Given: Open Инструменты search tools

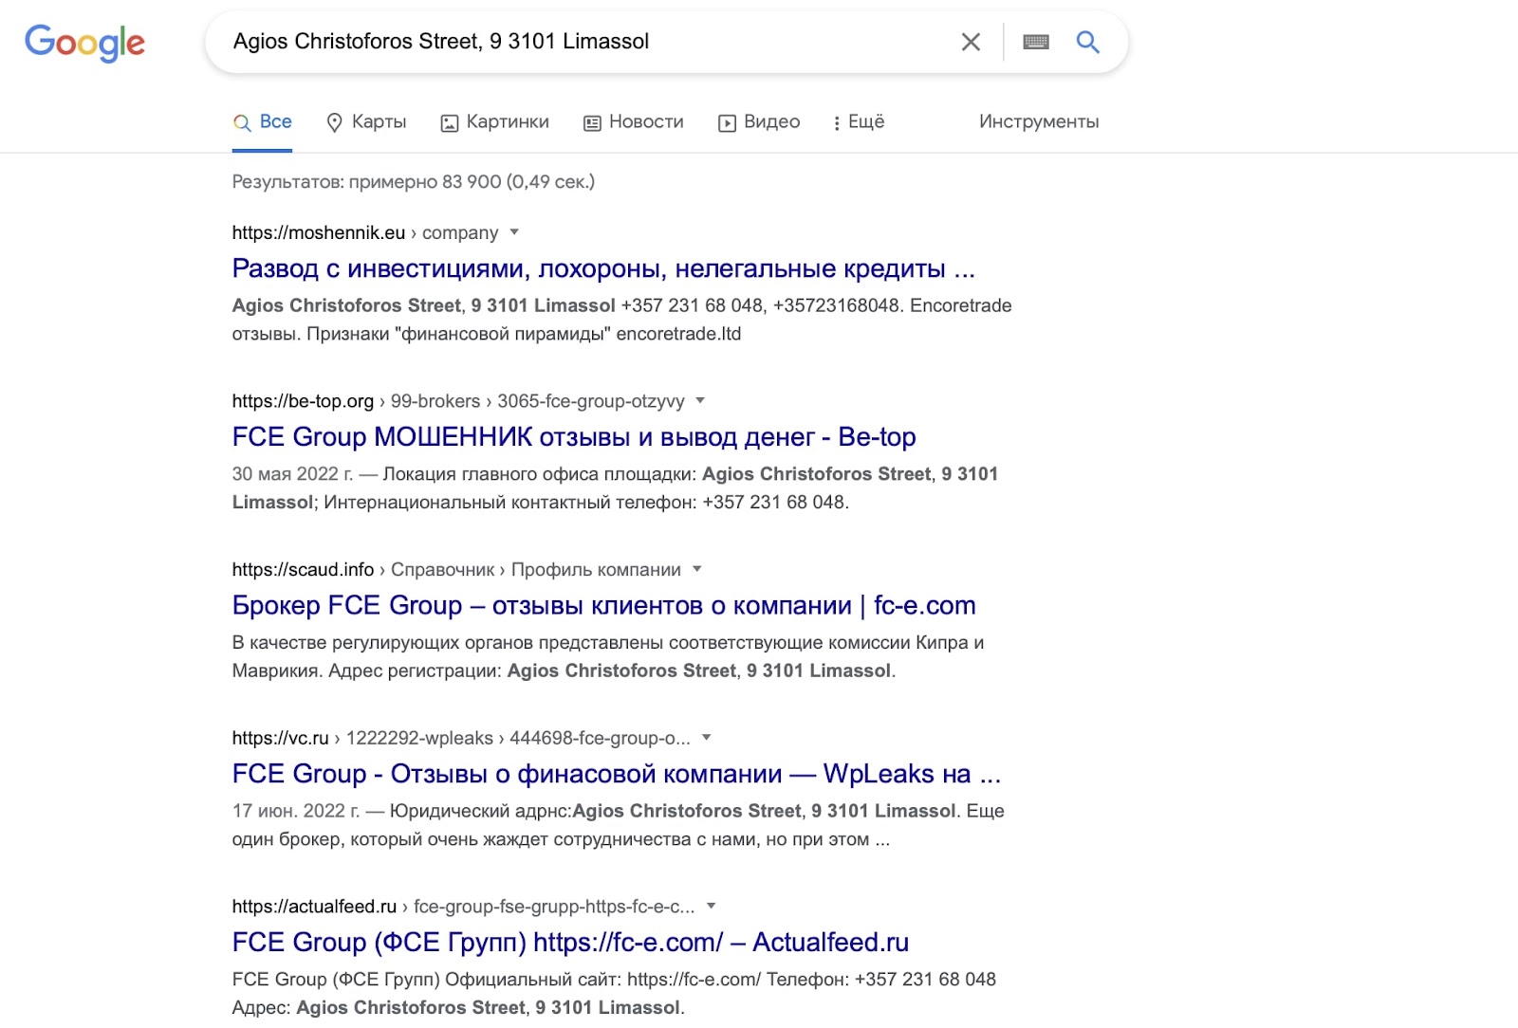Looking at the screenshot, I should (1039, 122).
